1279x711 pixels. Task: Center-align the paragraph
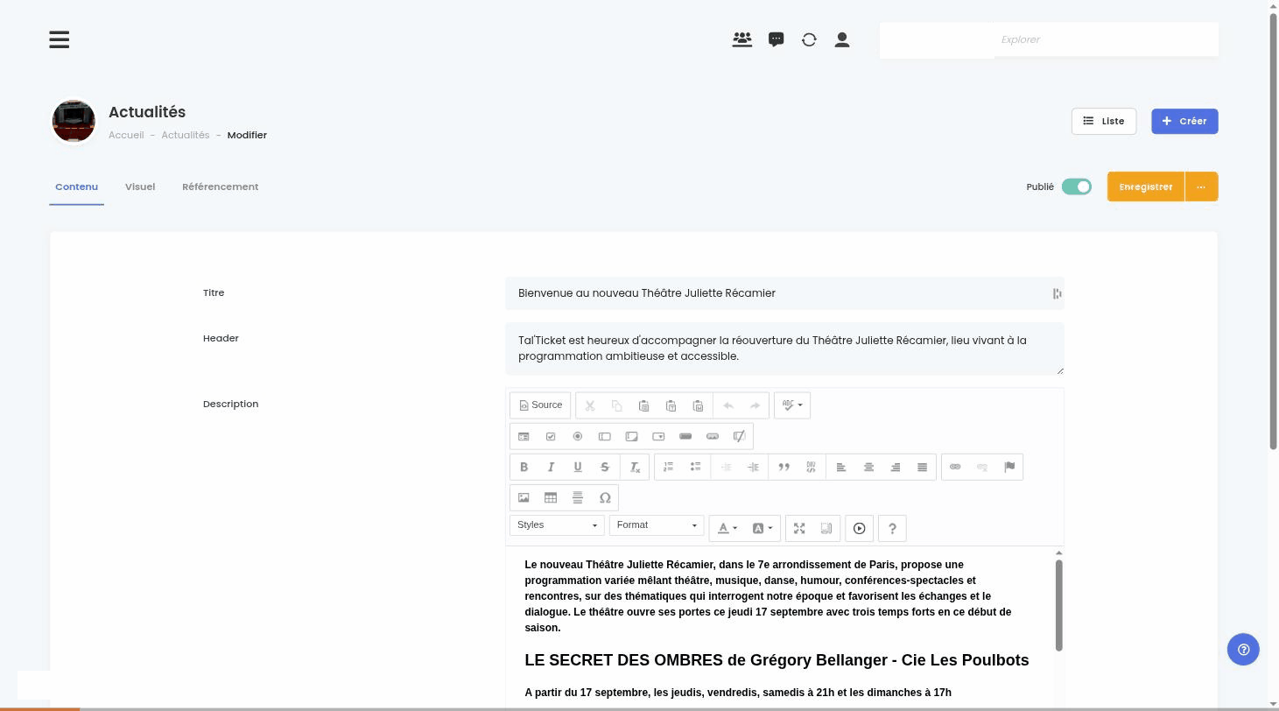pyautogui.click(x=868, y=467)
